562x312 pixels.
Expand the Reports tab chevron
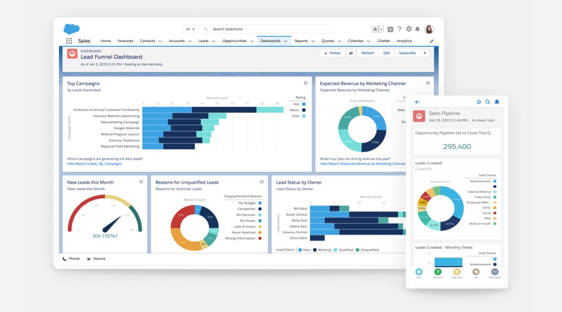(x=313, y=41)
